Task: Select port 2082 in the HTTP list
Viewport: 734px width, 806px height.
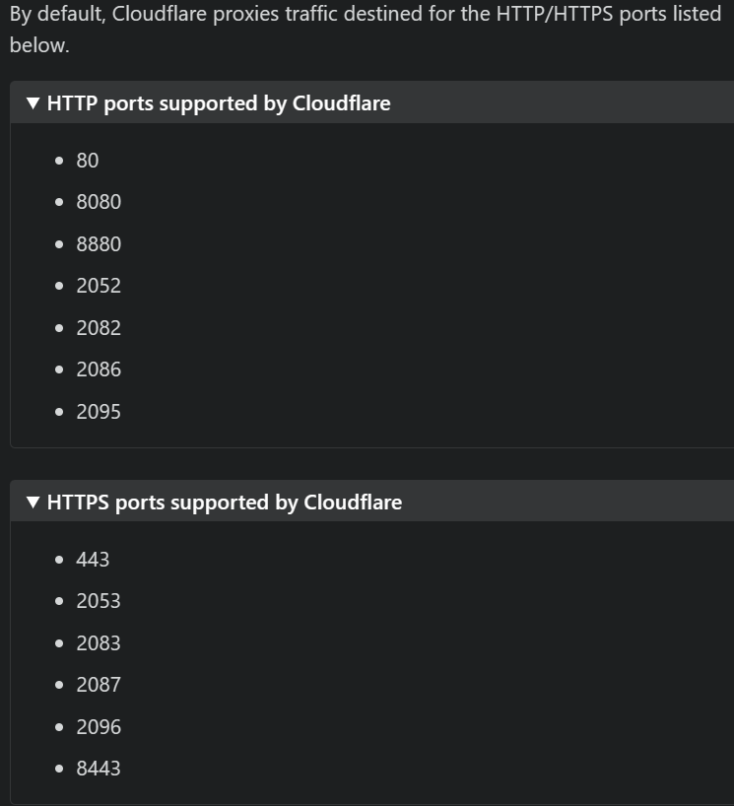Action: coord(99,328)
